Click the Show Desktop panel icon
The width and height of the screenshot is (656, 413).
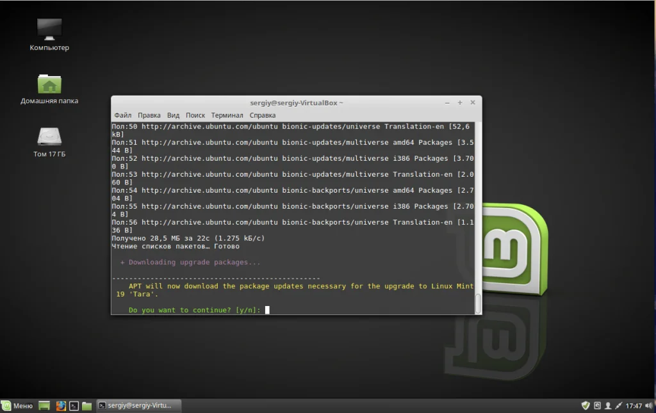44,405
